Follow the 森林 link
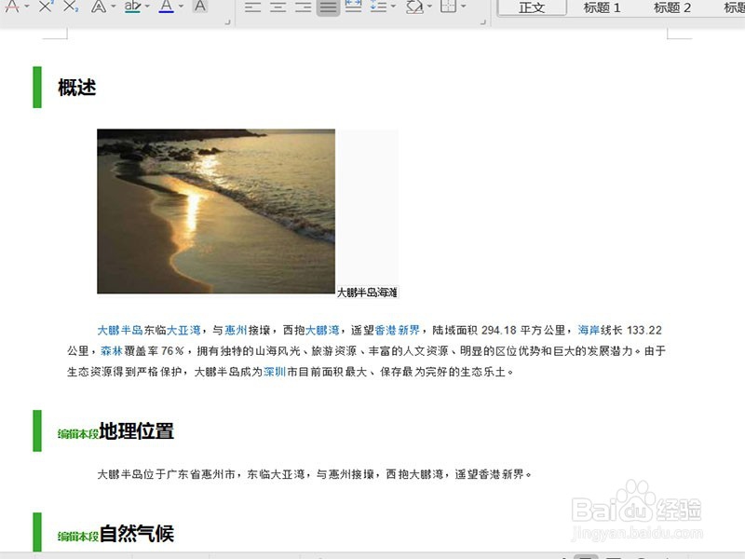 [112, 351]
